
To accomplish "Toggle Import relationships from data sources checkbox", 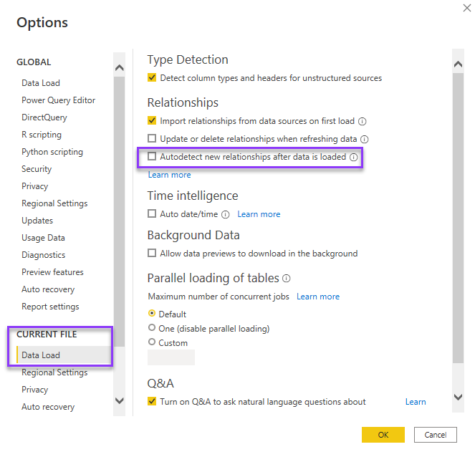I will [x=152, y=120].
